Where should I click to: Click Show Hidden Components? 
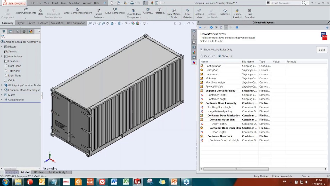click(134, 14)
